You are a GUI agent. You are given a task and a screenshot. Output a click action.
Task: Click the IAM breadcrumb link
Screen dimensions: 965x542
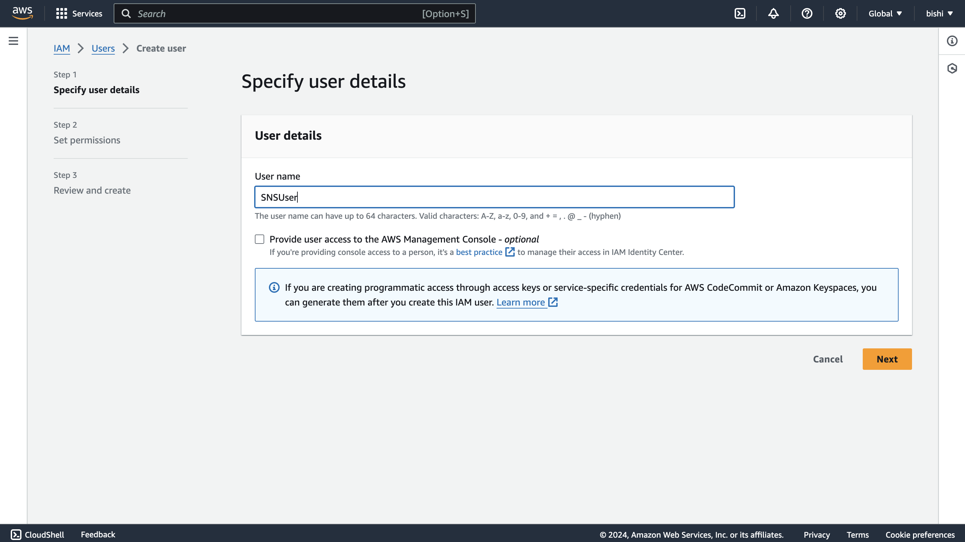click(x=62, y=48)
